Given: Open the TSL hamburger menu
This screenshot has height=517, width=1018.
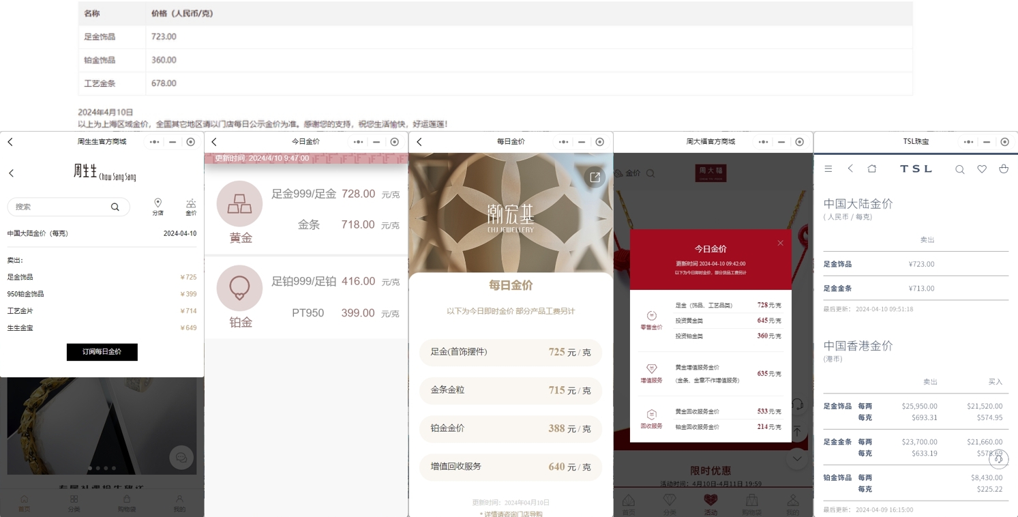Looking at the screenshot, I should (828, 169).
